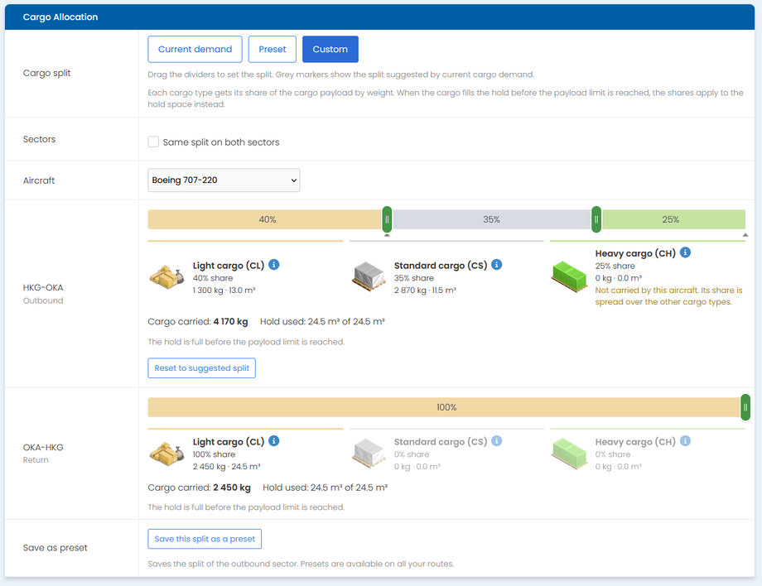762x586 pixels.
Task: Click the 'Cargo carried: 4 170 kg' text
Action: coord(198,321)
